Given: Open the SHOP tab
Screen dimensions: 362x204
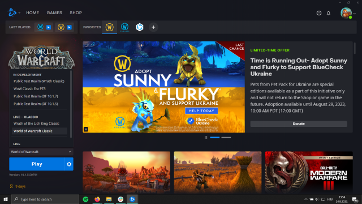Looking at the screenshot, I should [x=76, y=12].
